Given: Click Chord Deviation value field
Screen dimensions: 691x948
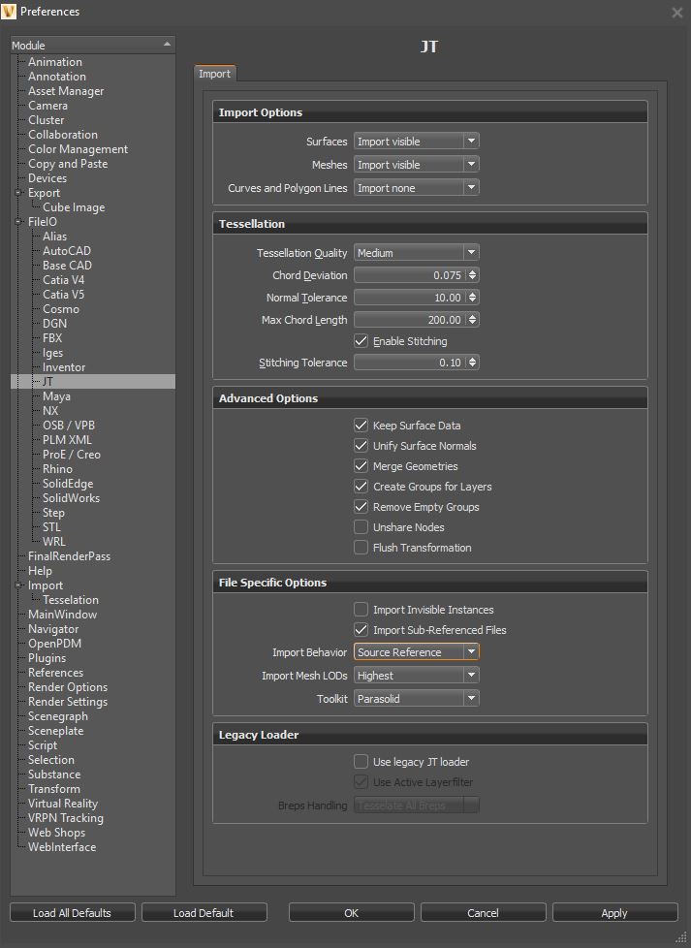Looking at the screenshot, I should click(x=410, y=275).
